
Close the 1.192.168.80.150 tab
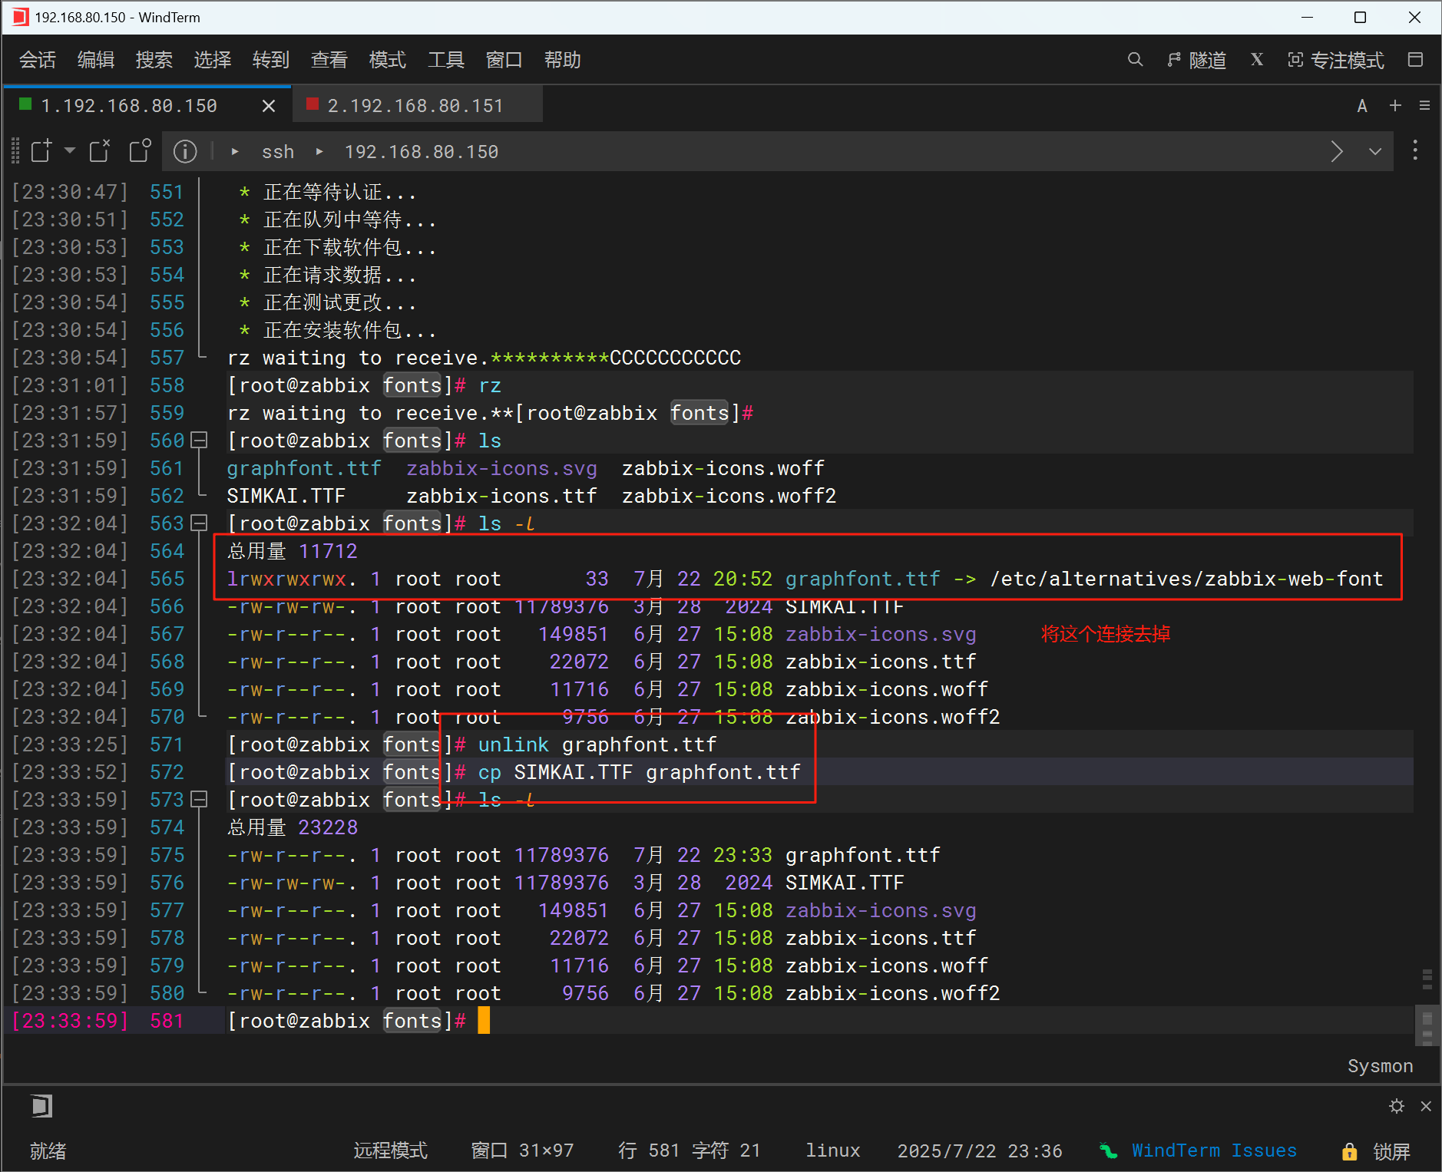coord(269,106)
